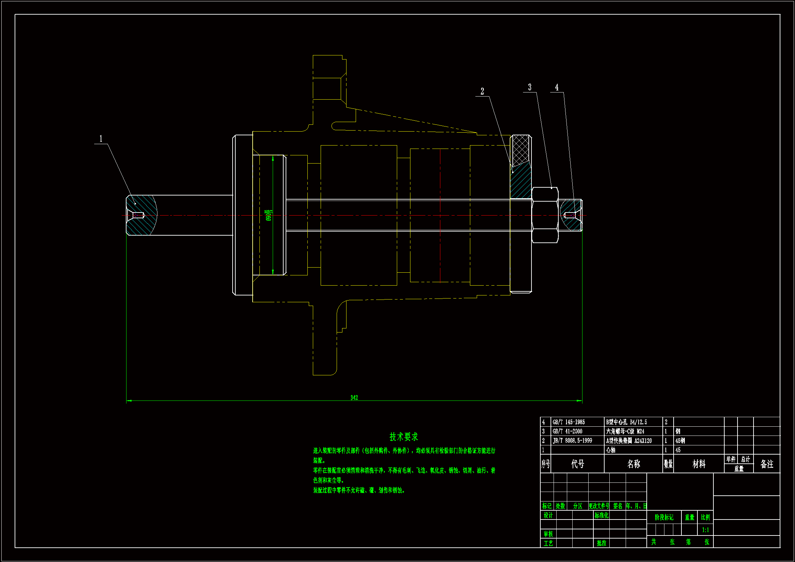Viewport: 795px width, 562px height.
Task: Click the part balloon number 4
Action: coord(557,87)
